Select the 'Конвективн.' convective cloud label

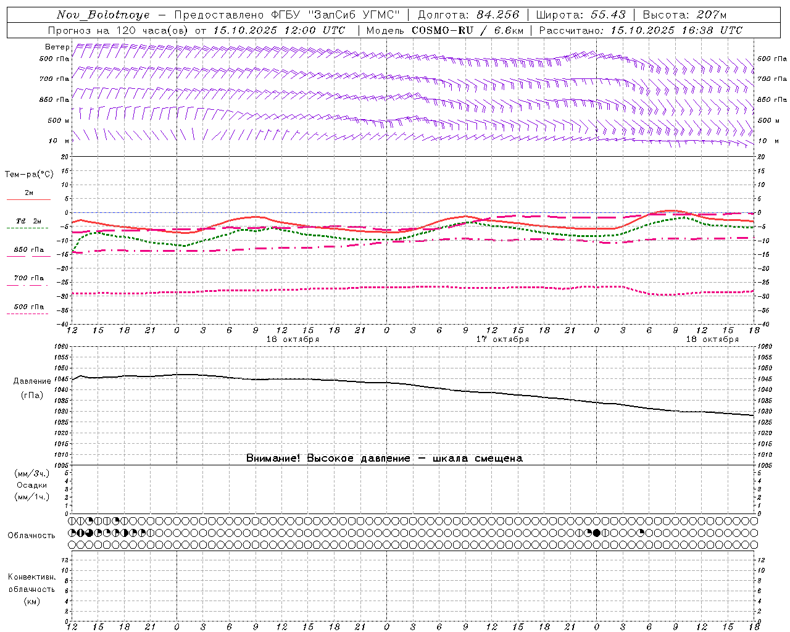click(x=31, y=577)
